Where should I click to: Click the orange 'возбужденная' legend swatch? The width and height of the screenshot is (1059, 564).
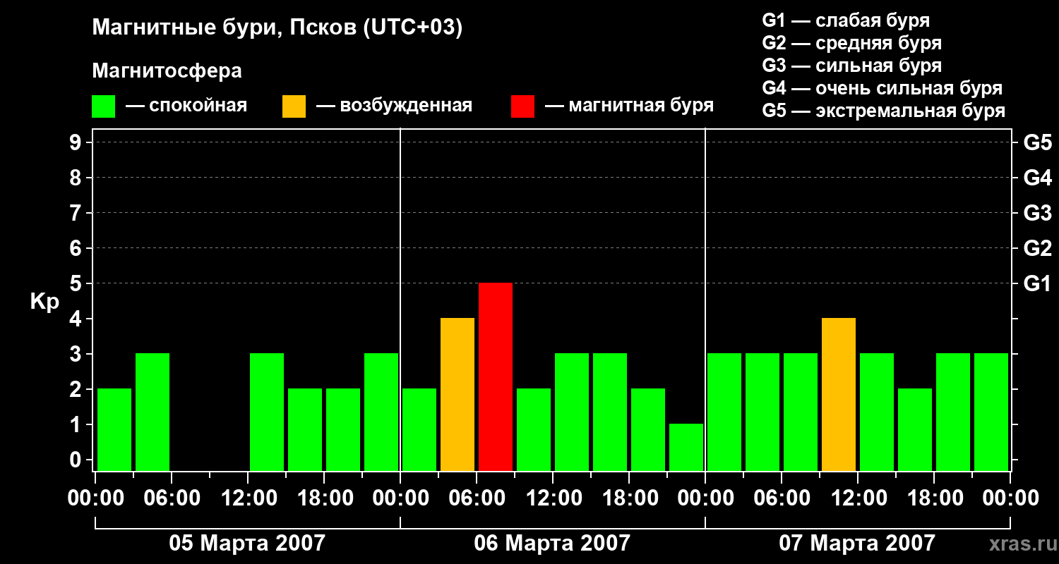pyautogui.click(x=294, y=106)
